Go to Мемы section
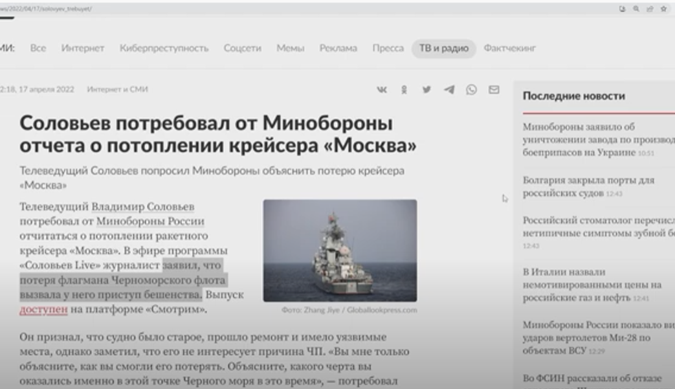Image resolution: width=675 pixels, height=389 pixels. tap(290, 49)
